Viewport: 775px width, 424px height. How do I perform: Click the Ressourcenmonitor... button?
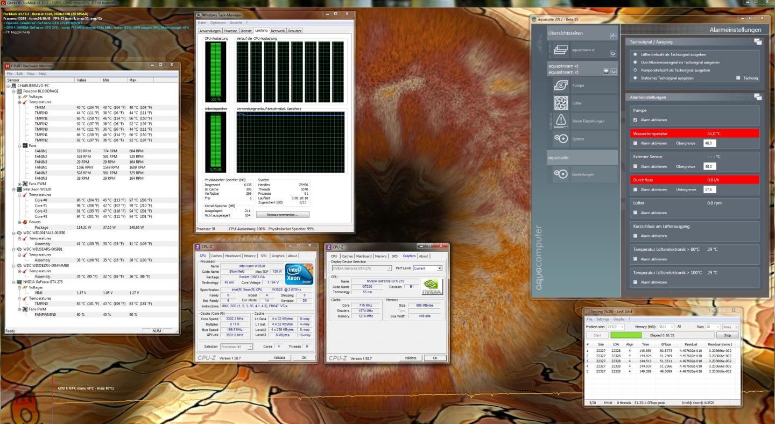282,214
